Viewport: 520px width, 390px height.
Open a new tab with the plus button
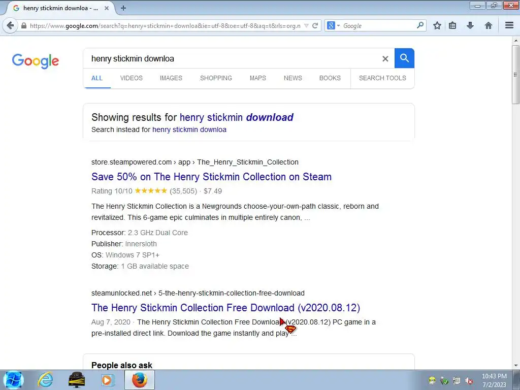coord(123,8)
